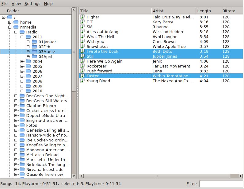This screenshot has width=244, height=189.
Task: Click the song list scroll-left arrow
Action: (81, 176)
